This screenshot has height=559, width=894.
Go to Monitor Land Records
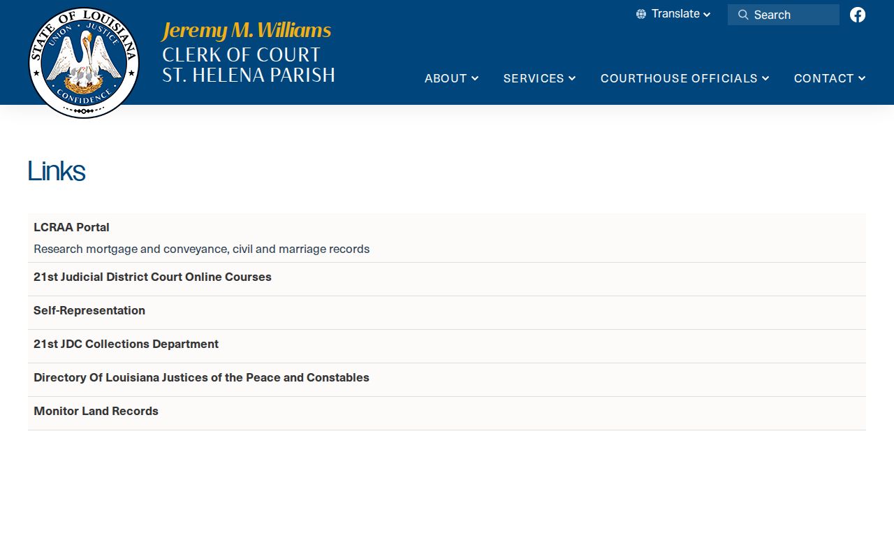tap(96, 411)
